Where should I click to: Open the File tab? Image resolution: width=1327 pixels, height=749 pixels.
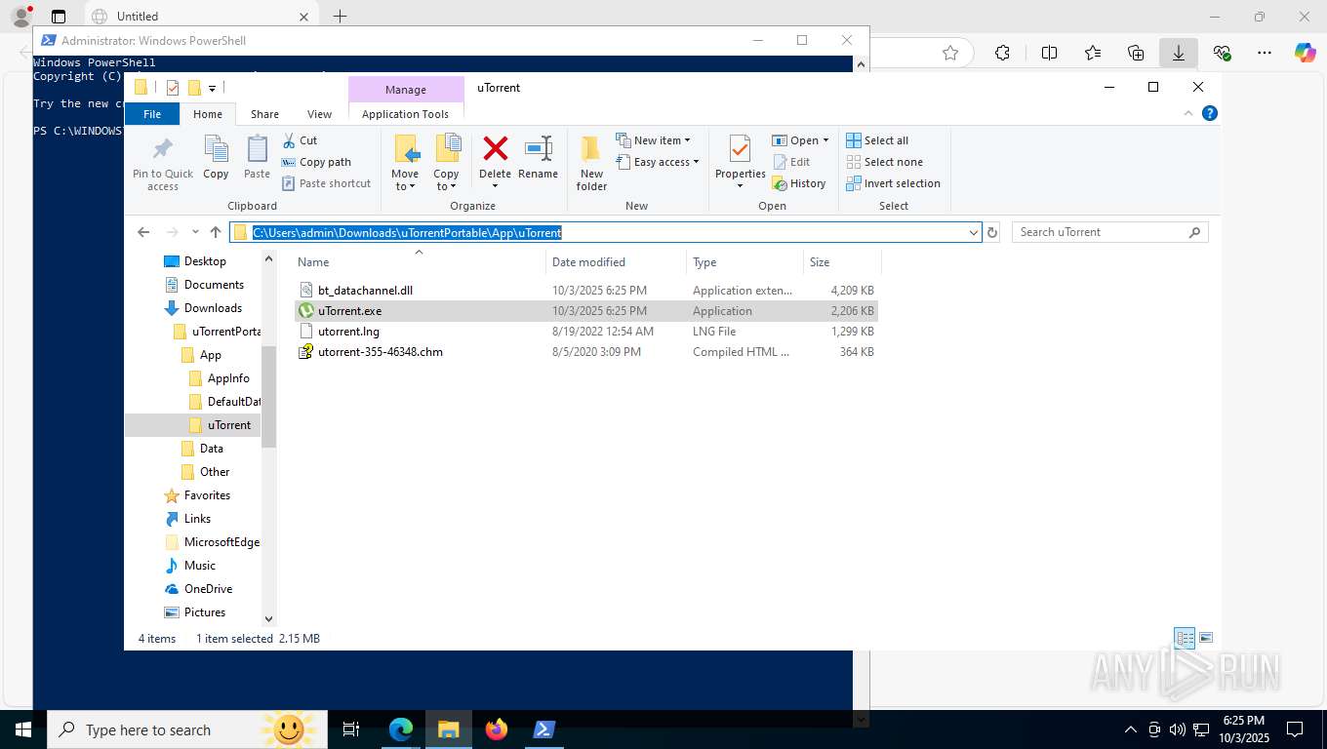152,114
